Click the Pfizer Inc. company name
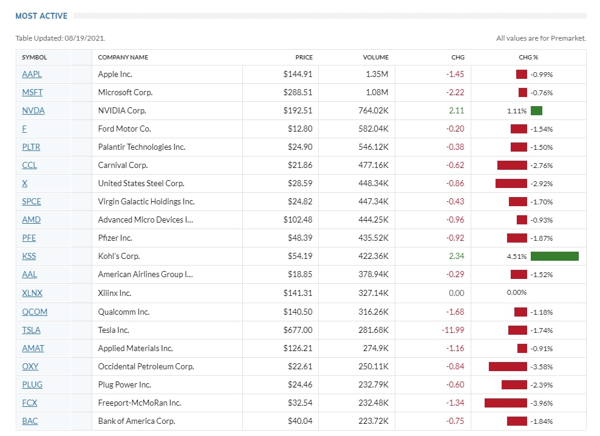 tap(115, 238)
